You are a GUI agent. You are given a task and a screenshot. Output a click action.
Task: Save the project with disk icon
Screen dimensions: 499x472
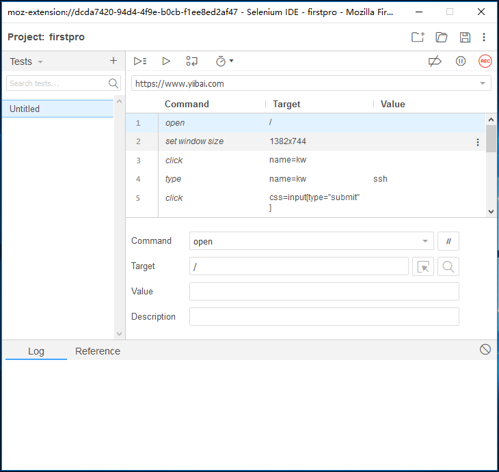point(465,37)
